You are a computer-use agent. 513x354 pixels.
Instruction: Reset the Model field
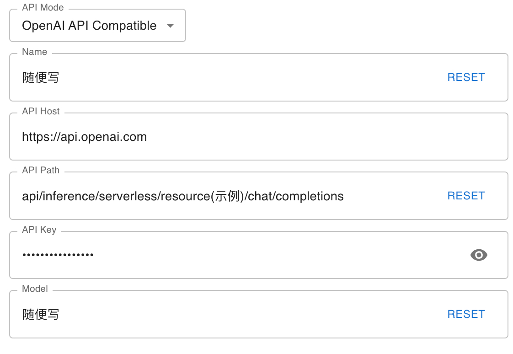(466, 314)
